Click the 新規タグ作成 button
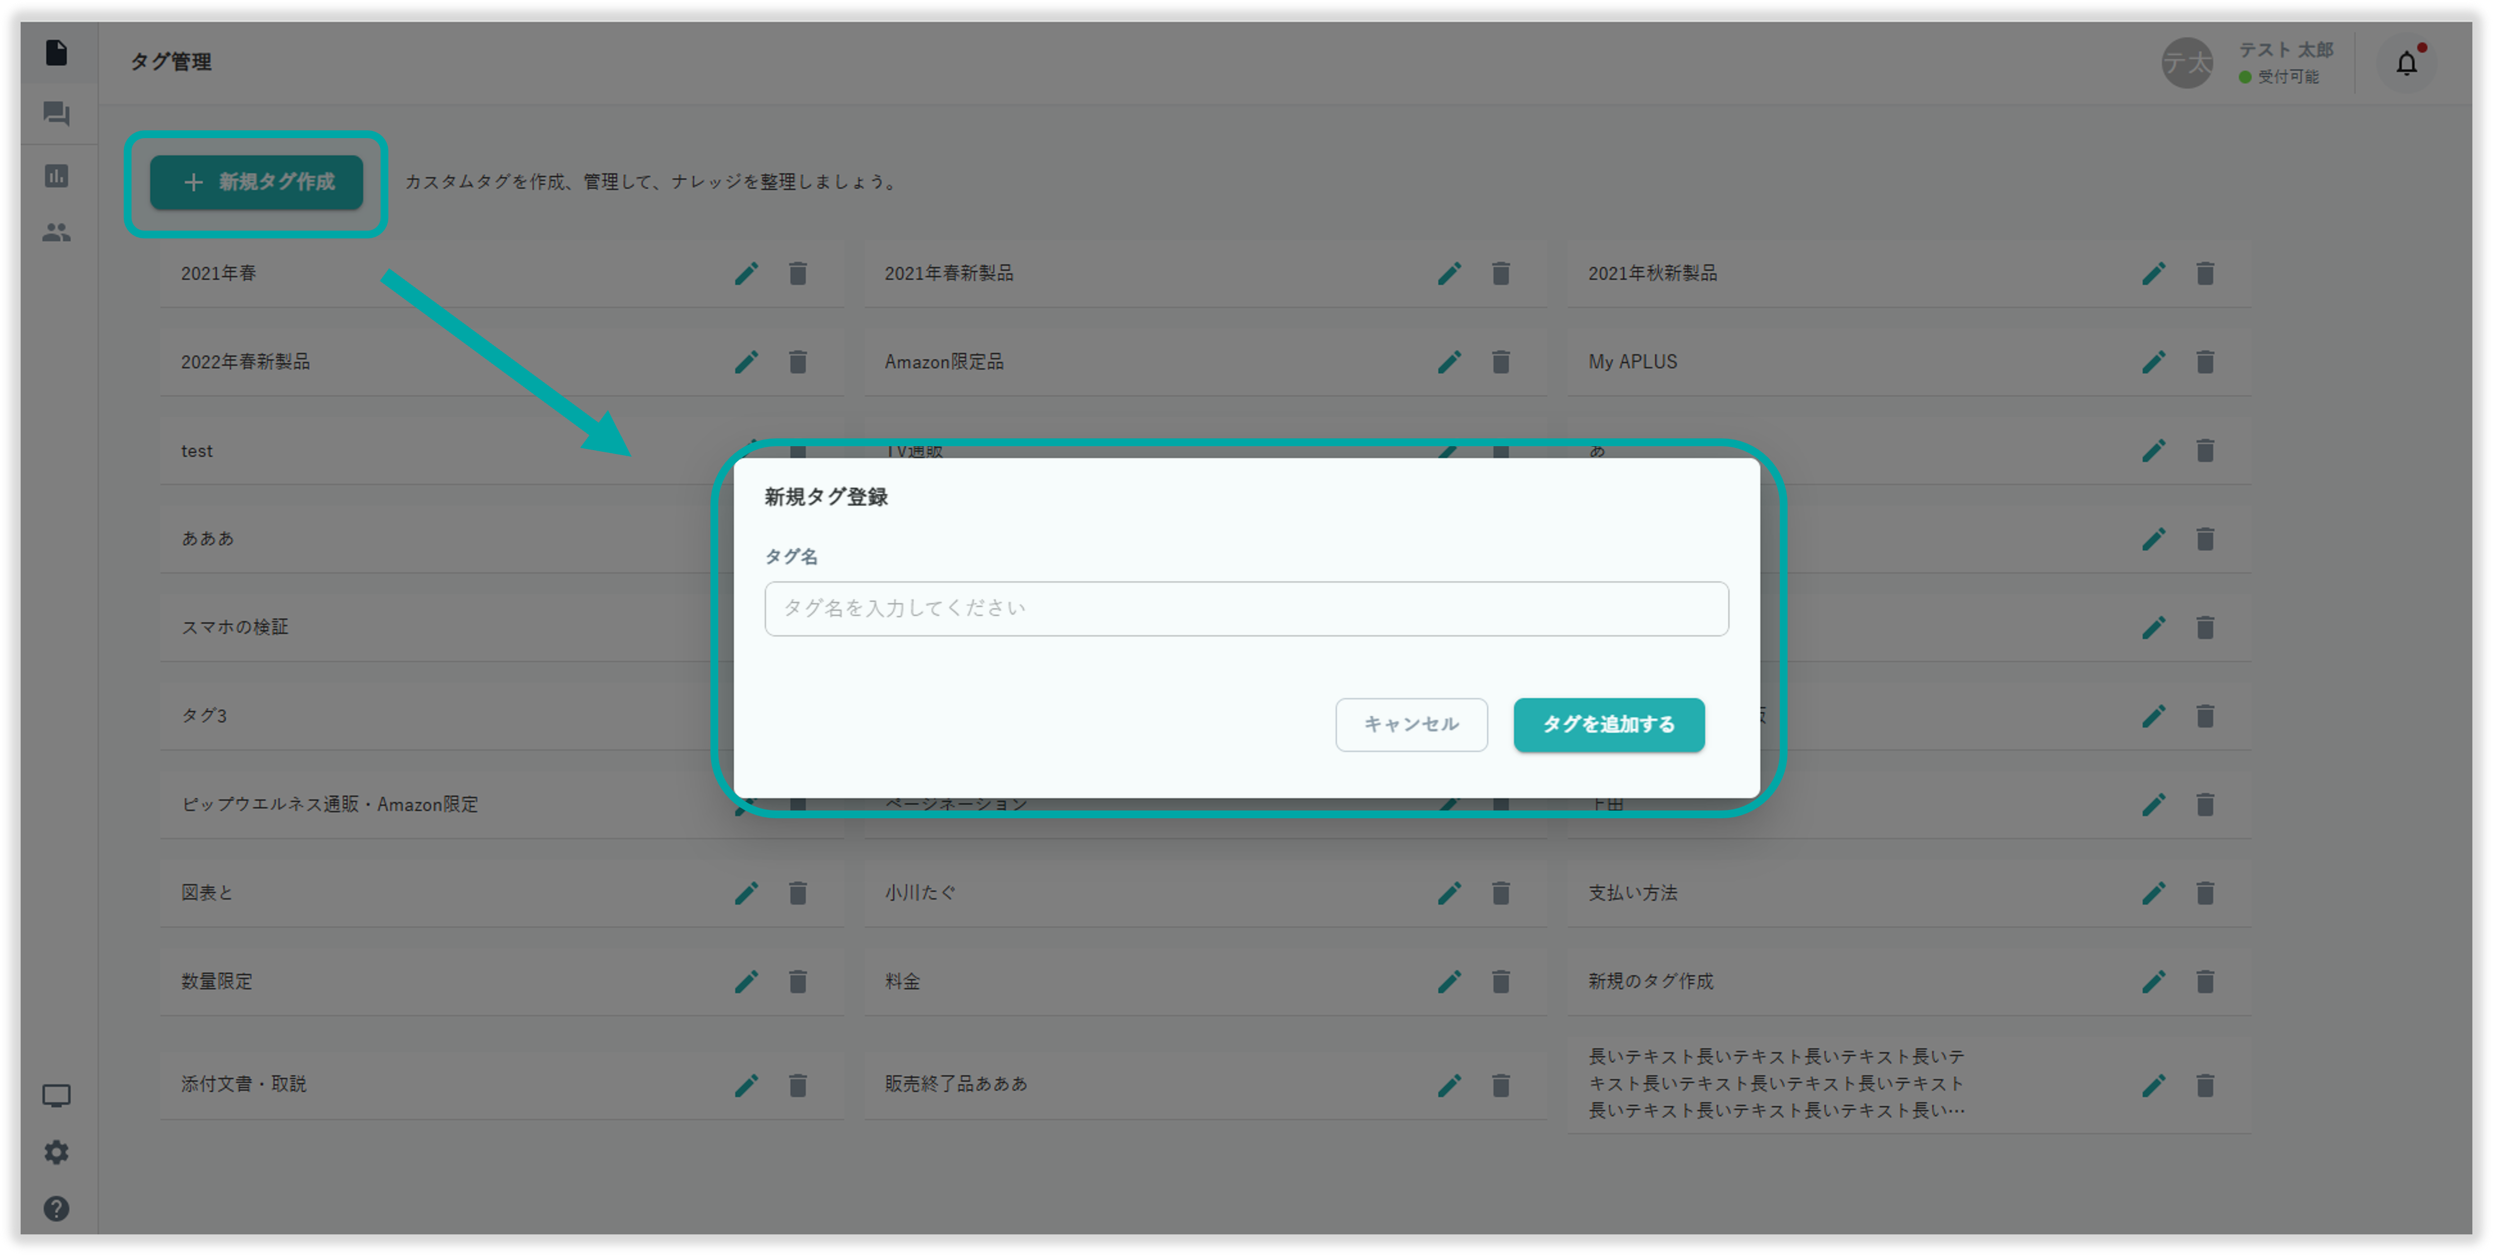2493x1255 pixels. pos(256,182)
